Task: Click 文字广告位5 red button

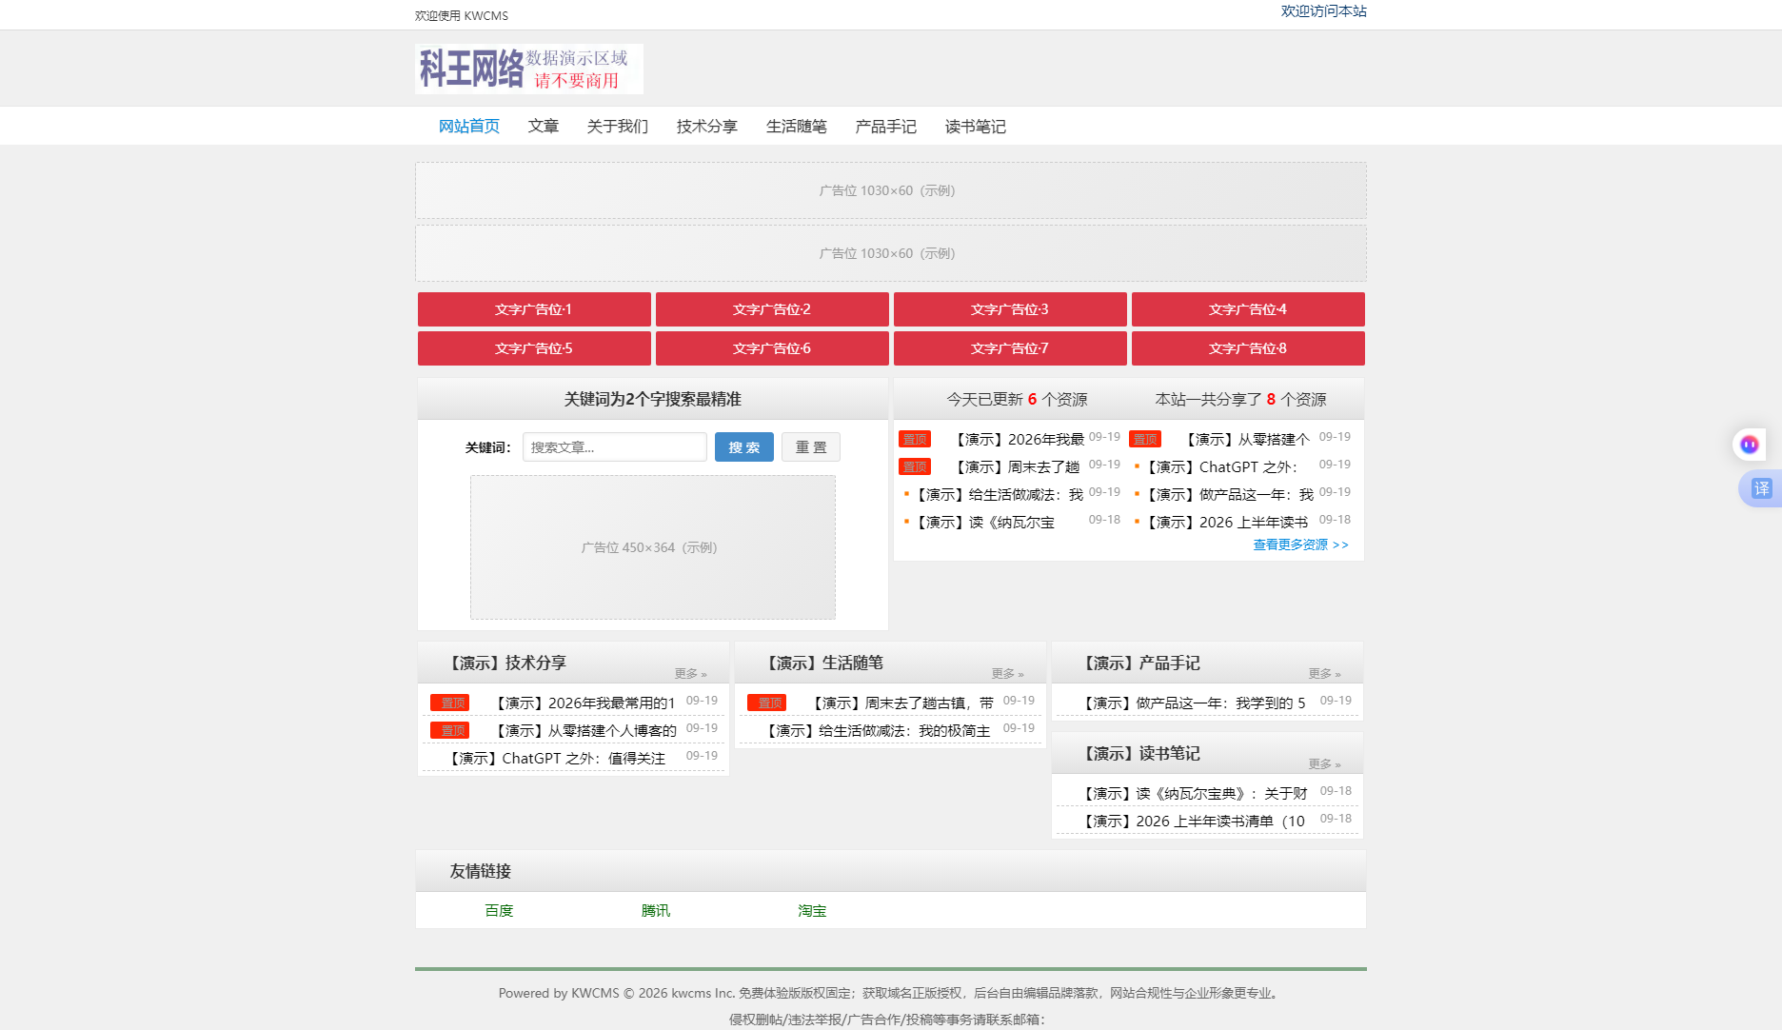Action: [534, 348]
